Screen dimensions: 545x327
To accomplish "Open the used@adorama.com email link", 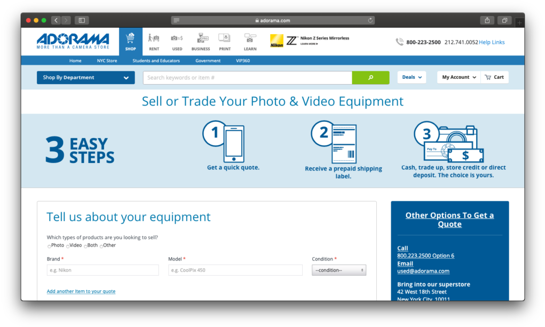I will pos(423,271).
